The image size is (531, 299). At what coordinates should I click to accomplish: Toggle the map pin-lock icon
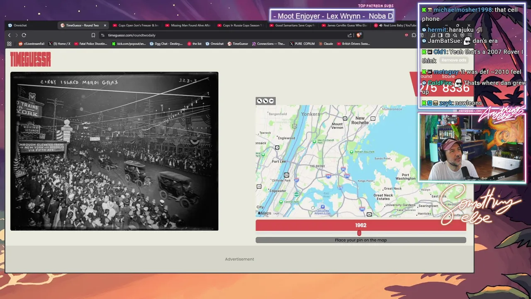(x=271, y=101)
